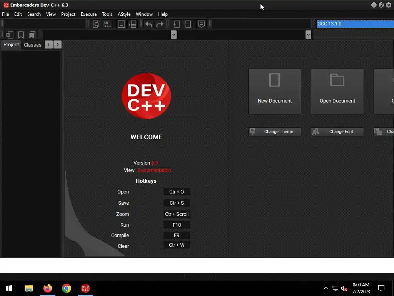The height and width of the screenshot is (296, 394).
Task: Click the muted volume tray icon
Action: (344, 288)
